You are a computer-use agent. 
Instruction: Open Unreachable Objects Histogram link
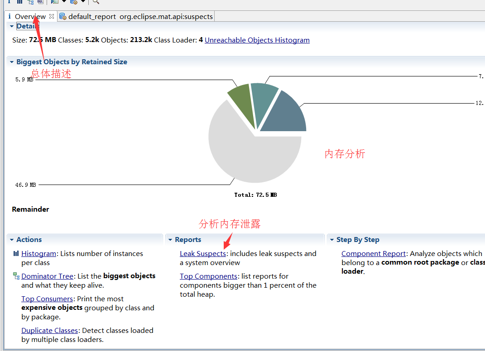[x=257, y=40]
